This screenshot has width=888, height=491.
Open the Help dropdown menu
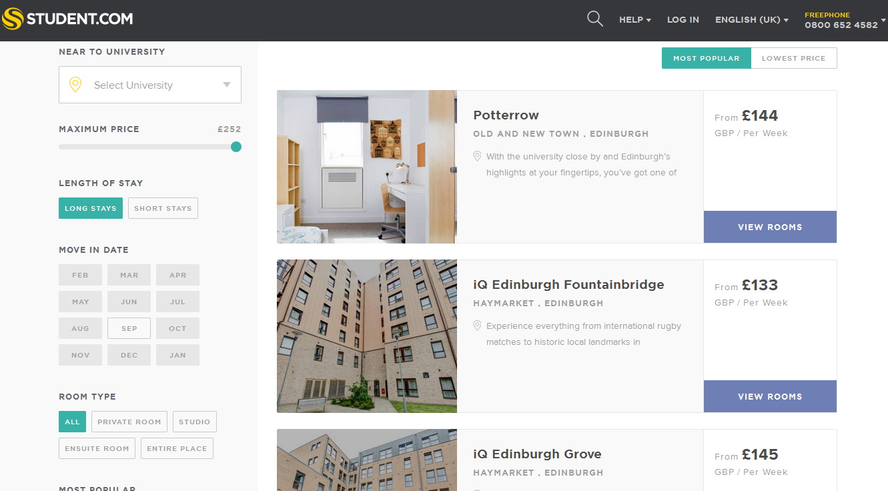[635, 20]
